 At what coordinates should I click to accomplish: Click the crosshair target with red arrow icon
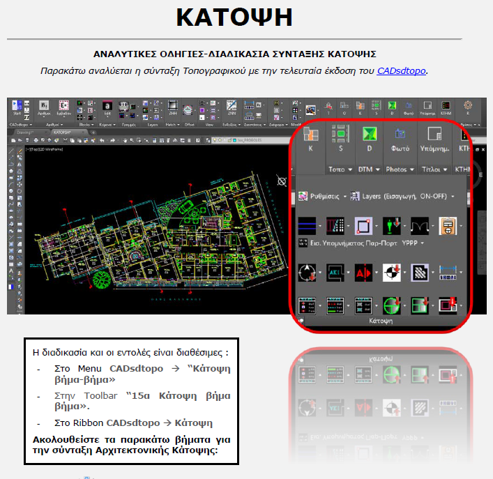[391, 272]
